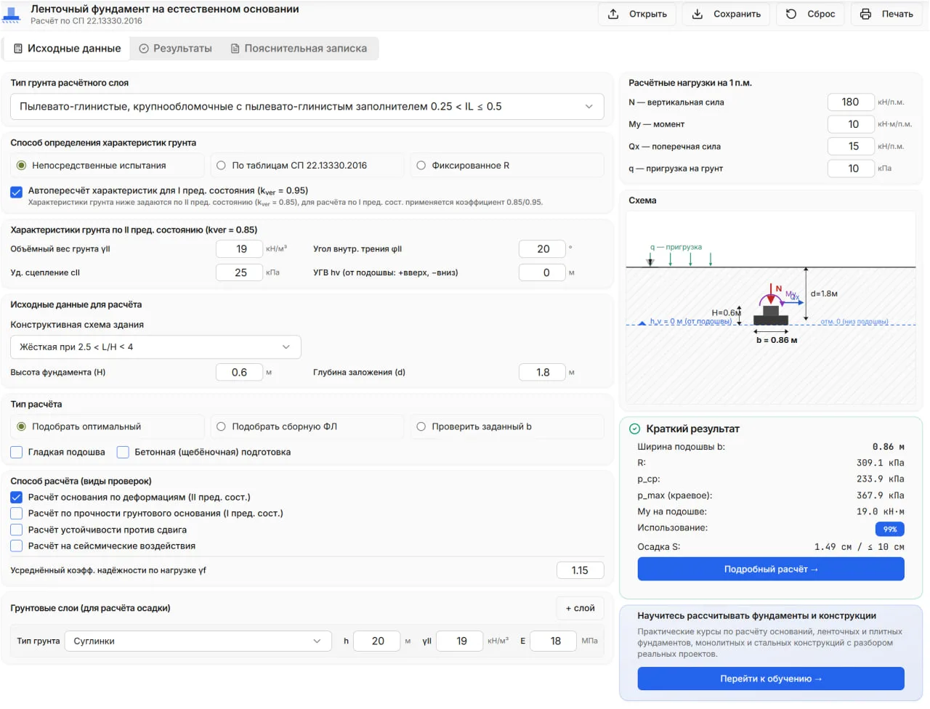
Task: Open the soil type dropdown Пылевато-глинистые
Action: (307, 107)
